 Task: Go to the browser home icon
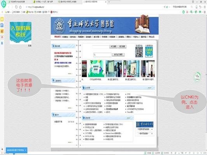(20, 7)
